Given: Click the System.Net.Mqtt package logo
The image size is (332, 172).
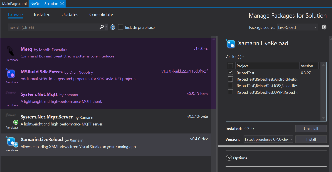Looking at the screenshot, I should coord(11,93).
